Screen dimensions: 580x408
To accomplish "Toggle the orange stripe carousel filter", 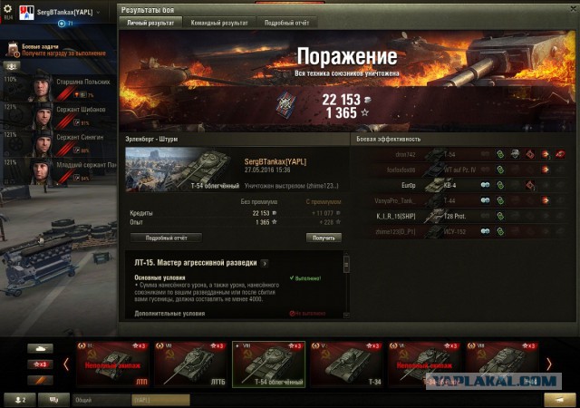I will click(x=40, y=380).
